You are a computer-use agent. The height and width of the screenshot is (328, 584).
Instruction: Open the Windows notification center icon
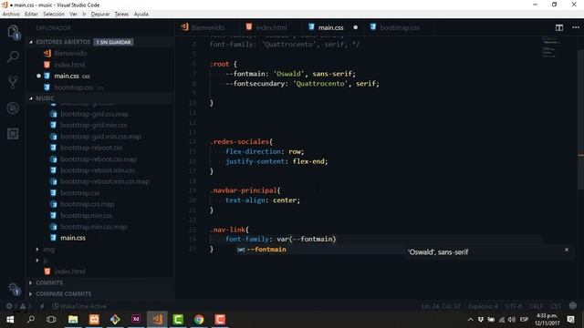click(x=570, y=320)
